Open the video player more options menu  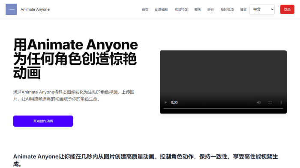[x=281, y=102]
